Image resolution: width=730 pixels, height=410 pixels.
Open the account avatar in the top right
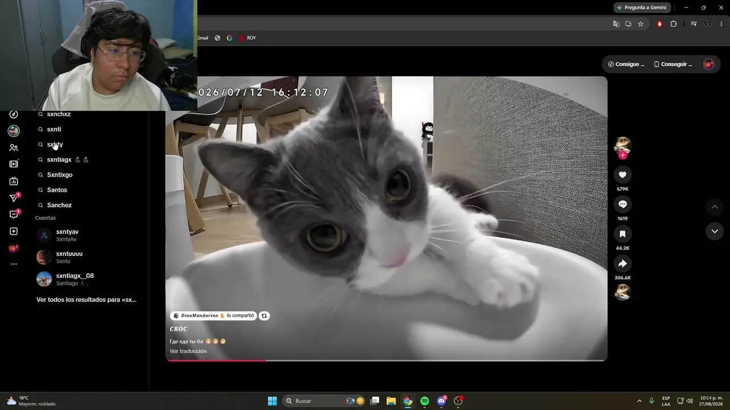pos(709,64)
